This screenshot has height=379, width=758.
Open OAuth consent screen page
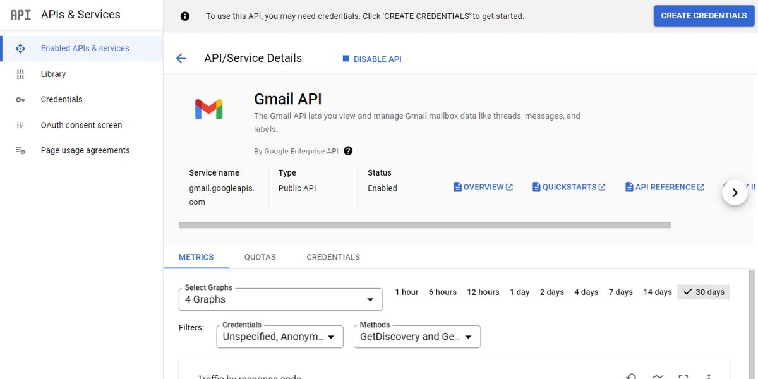[x=81, y=125]
